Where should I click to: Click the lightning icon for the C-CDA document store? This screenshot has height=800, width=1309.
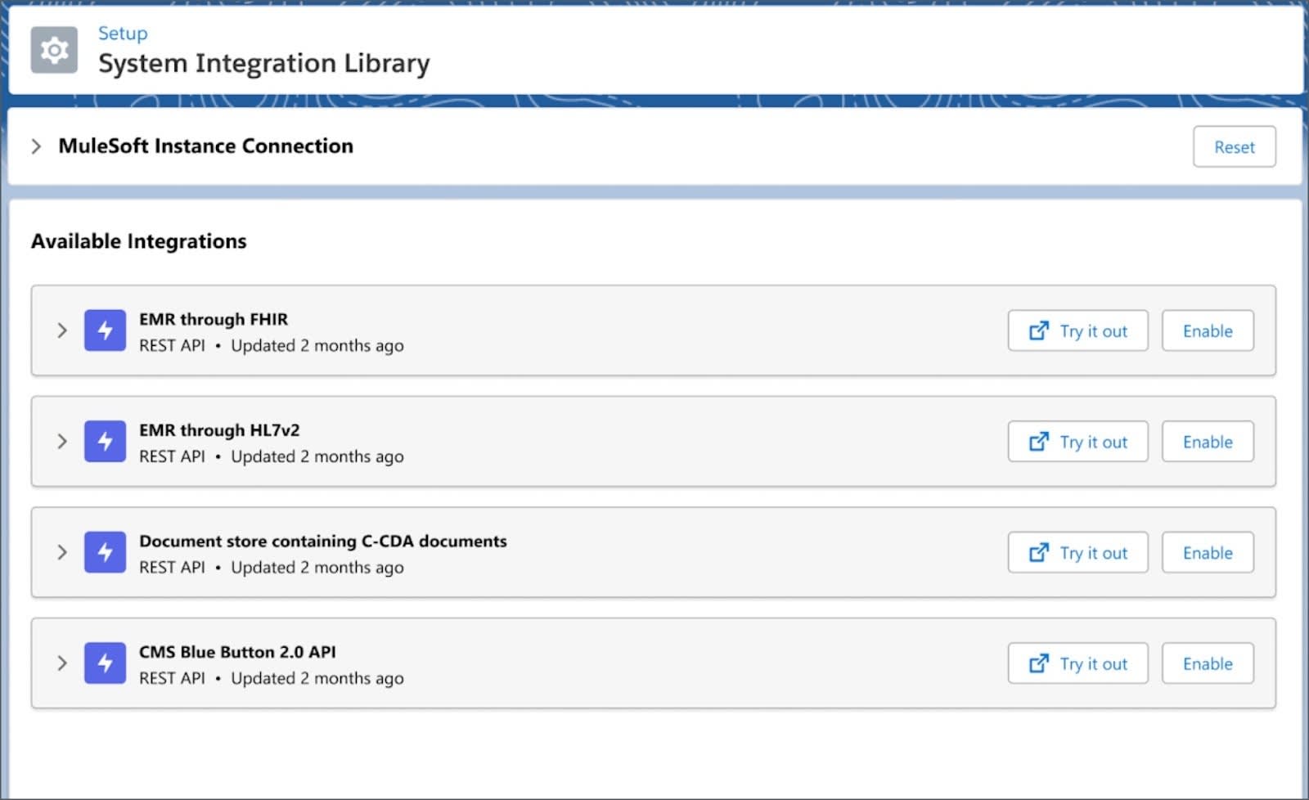click(x=105, y=552)
